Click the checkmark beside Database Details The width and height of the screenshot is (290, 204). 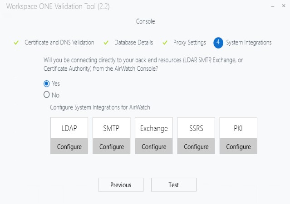(106, 43)
